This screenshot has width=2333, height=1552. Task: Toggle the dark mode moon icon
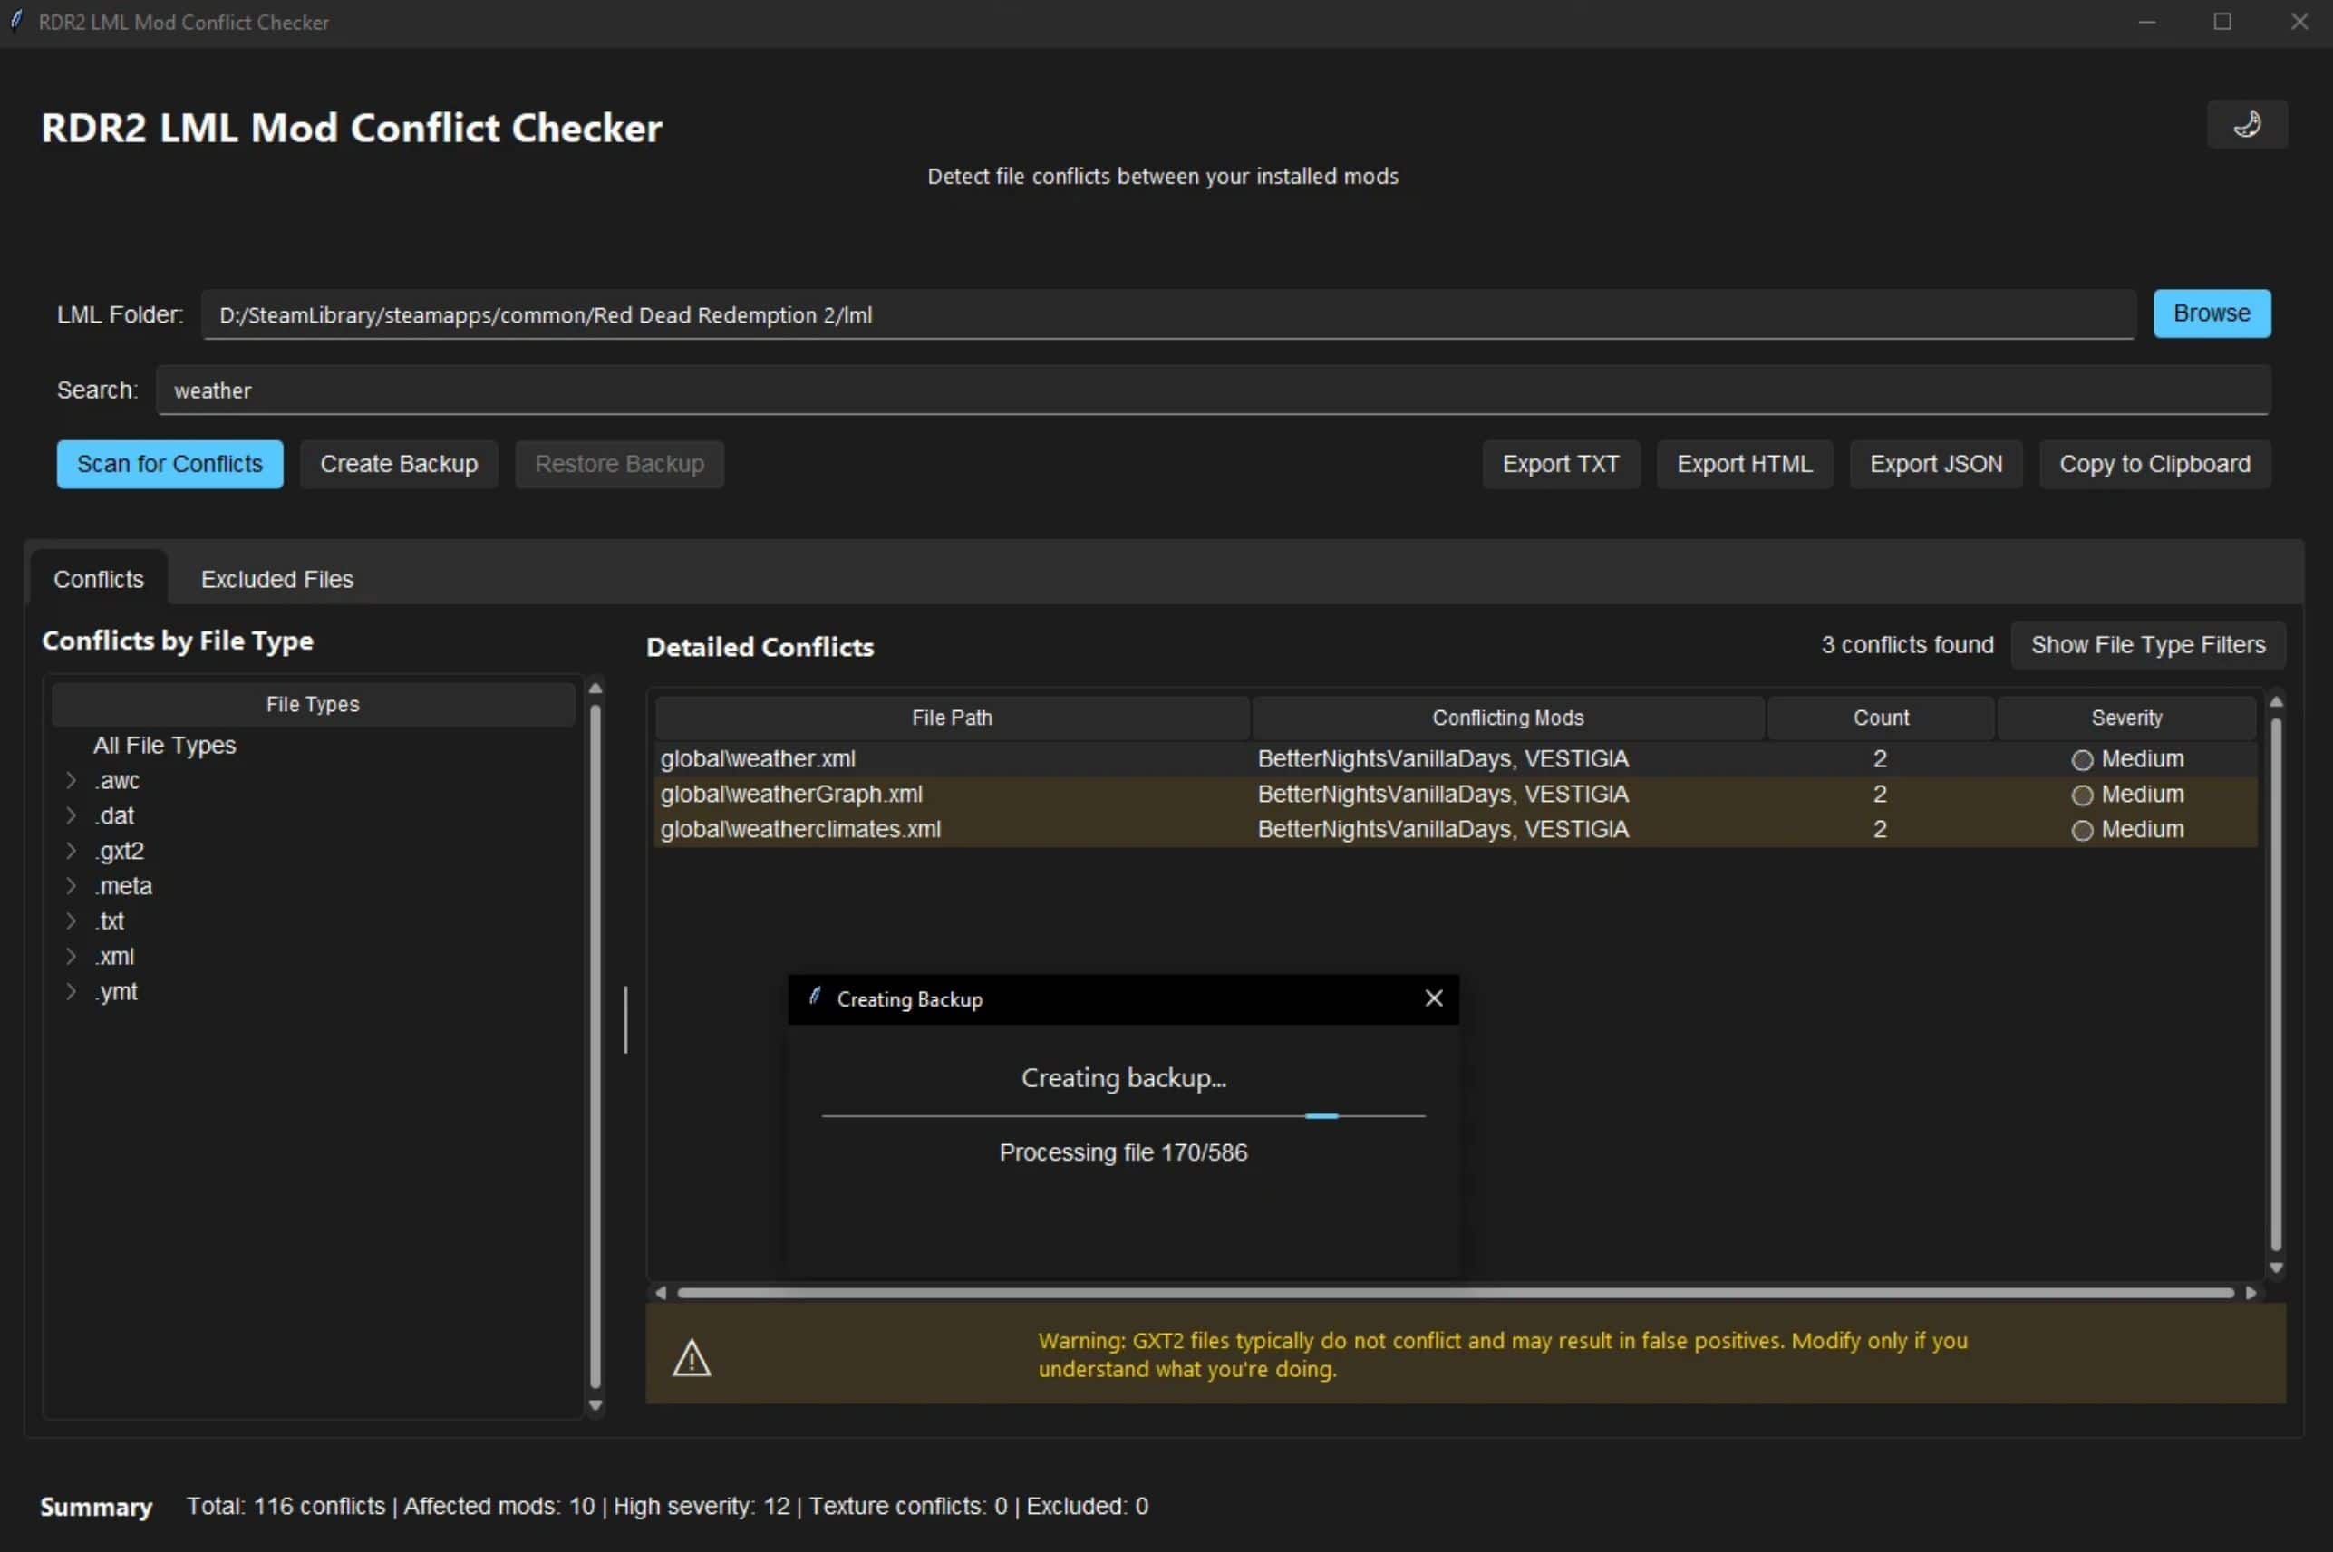pos(2246,124)
